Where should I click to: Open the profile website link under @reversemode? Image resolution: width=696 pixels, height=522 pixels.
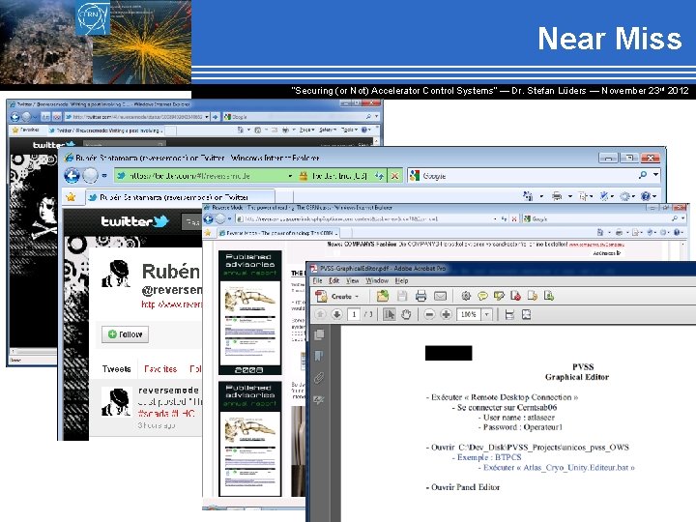pos(171,304)
